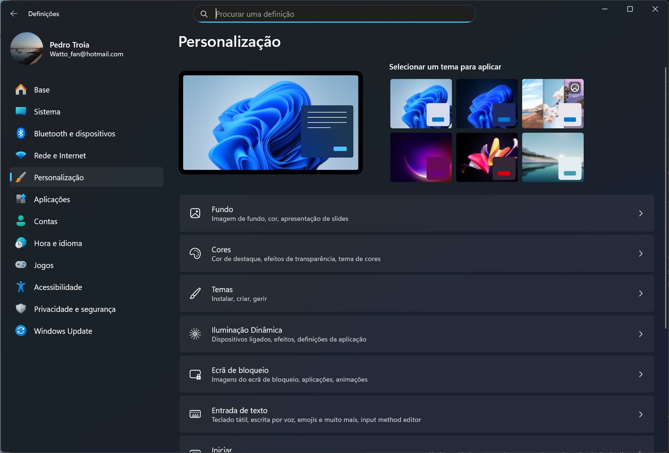Go to Rede e Internet section

click(60, 155)
